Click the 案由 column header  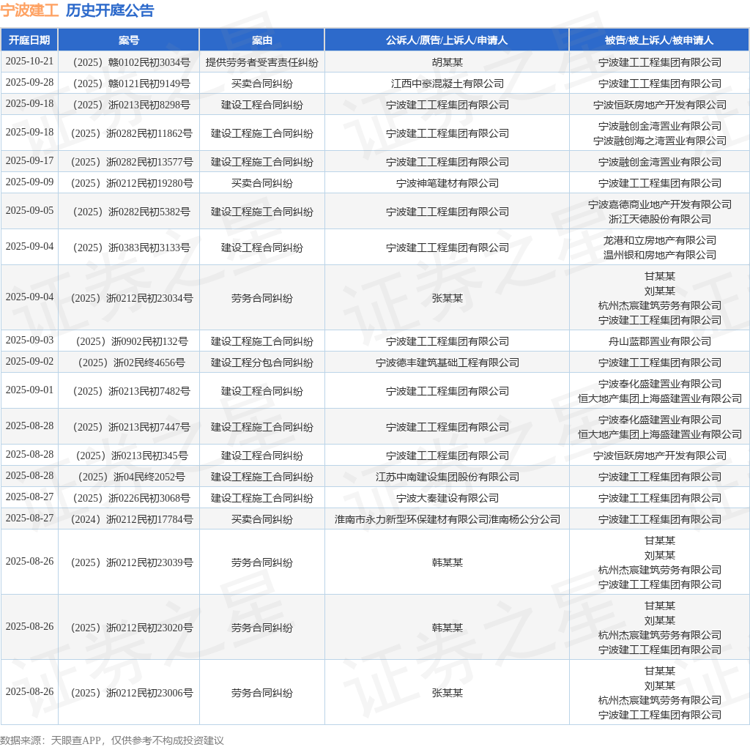pos(262,40)
